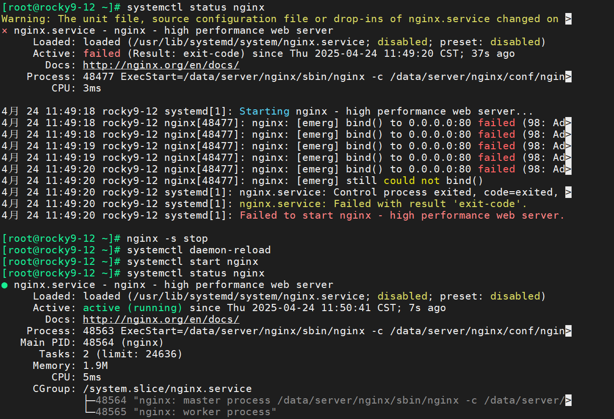The height and width of the screenshot is (419, 614).
Task: Click the 48565 'nginx: worker process' entry
Action: coord(186,412)
